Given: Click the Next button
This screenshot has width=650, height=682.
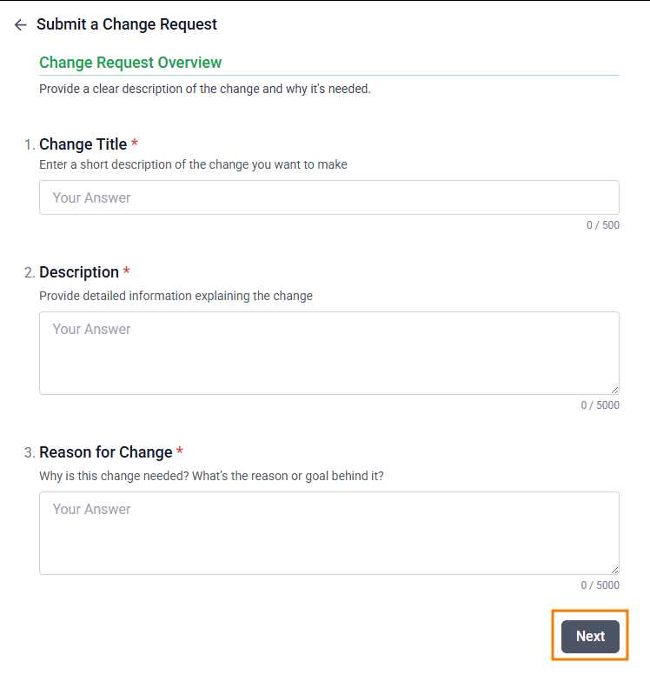Looking at the screenshot, I should [x=590, y=636].
